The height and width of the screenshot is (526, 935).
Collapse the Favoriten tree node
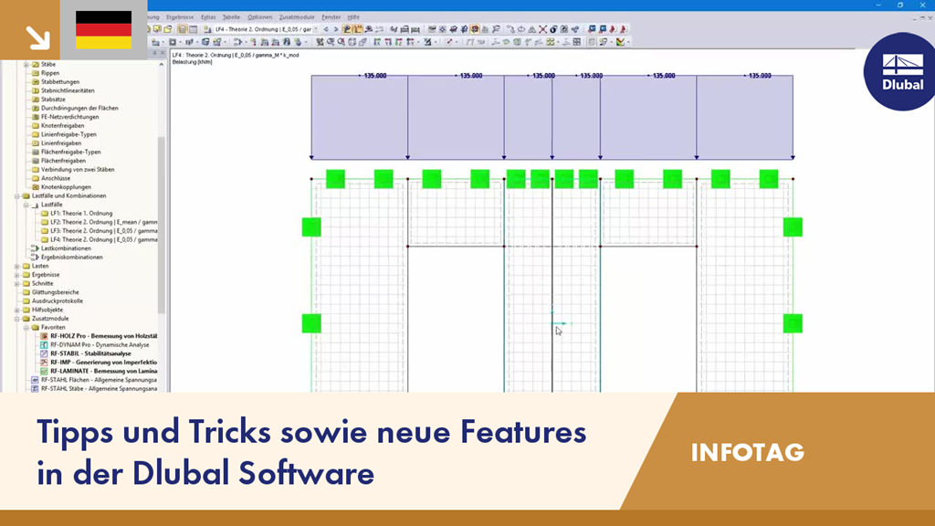point(26,328)
